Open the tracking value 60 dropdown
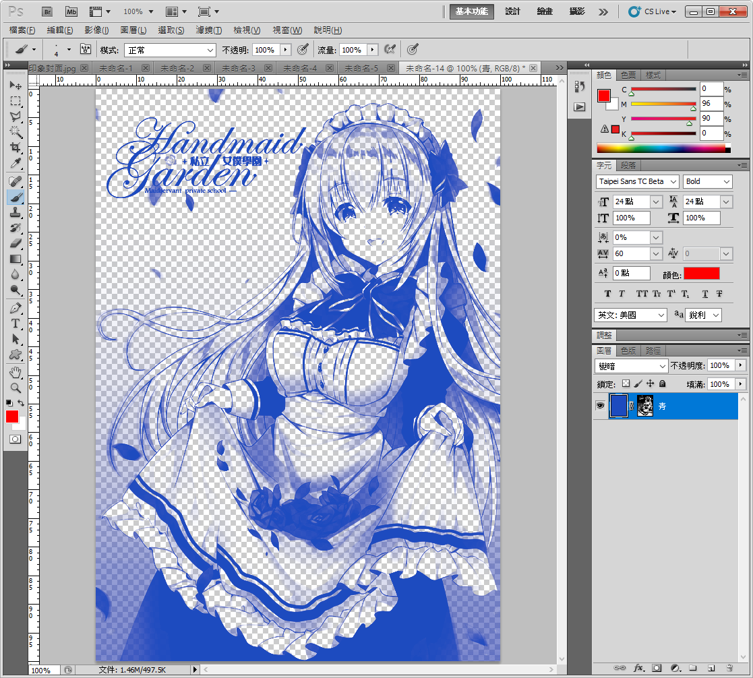The image size is (753, 678). pyautogui.click(x=656, y=253)
